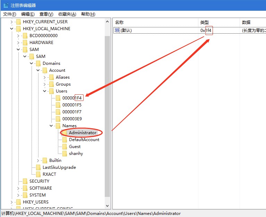Click the Account folder icon

point(45,70)
